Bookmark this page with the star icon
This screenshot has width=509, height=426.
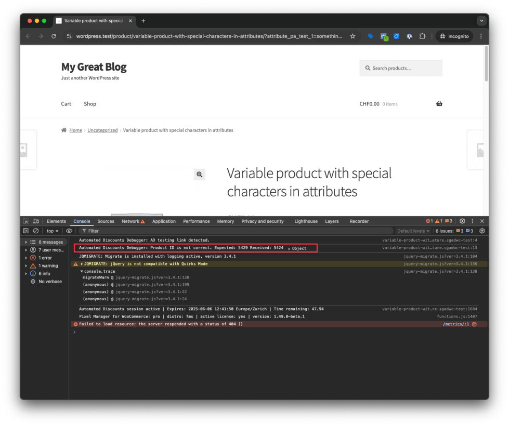tap(353, 36)
